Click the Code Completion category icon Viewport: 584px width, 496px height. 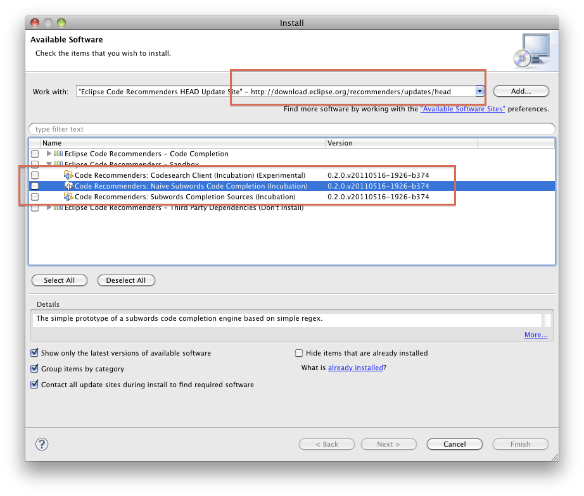[58, 153]
